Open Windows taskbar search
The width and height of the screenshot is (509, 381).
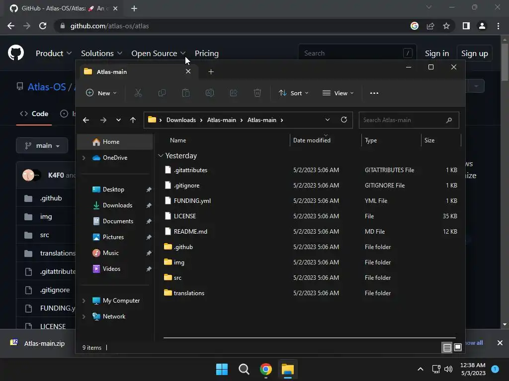pyautogui.click(x=244, y=369)
